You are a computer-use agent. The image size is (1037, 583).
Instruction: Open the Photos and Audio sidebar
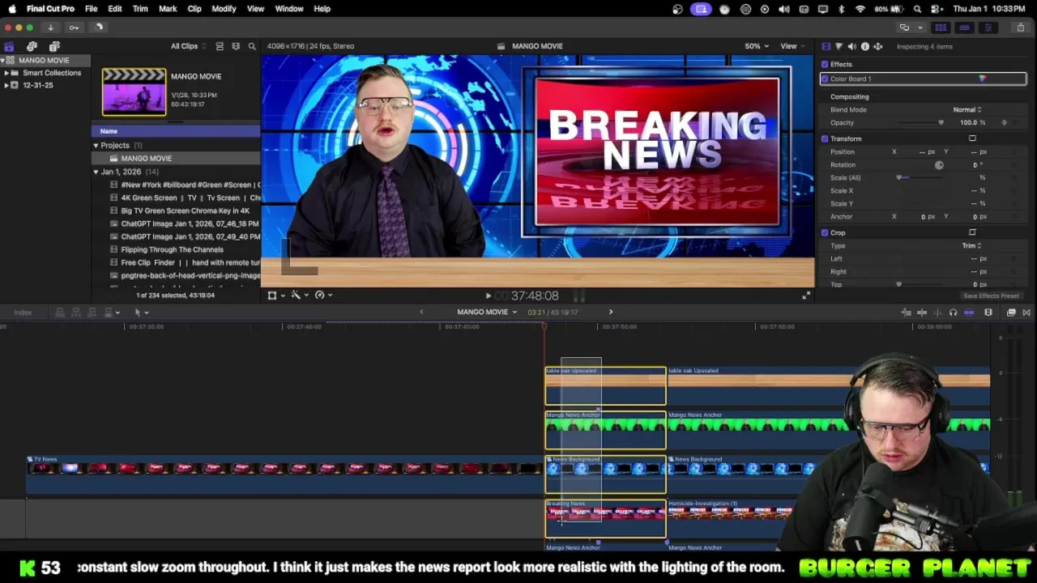32,46
